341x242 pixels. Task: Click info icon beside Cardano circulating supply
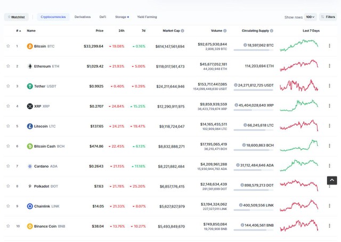238,165
